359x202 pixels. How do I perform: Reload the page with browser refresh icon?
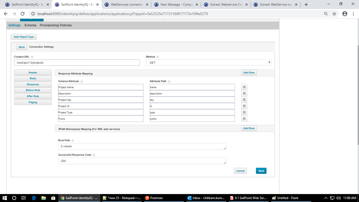[23, 14]
